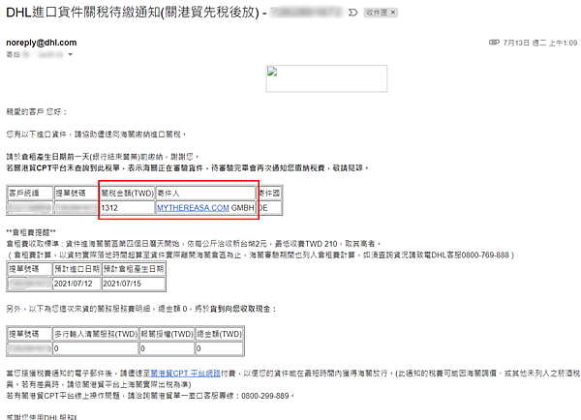Remove the 收件匣 label with its x
581x420 pixels.
pos(393,13)
